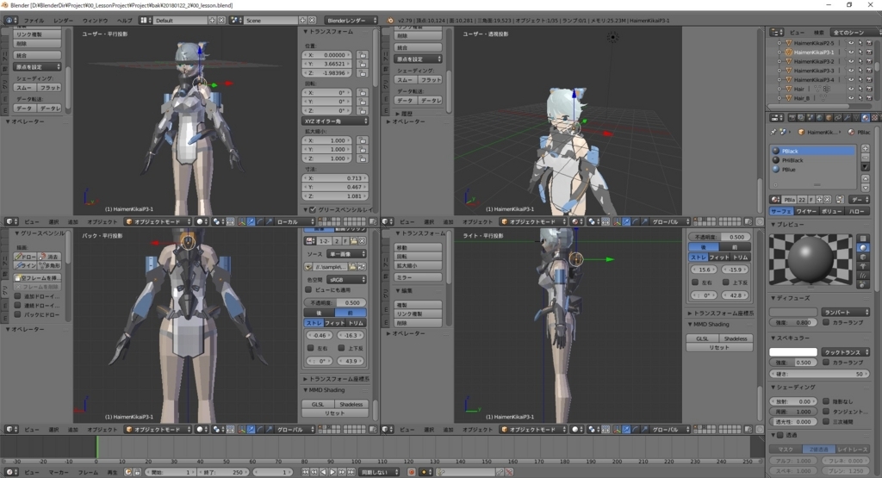Viewport: 882px width, 478px height.
Task: Click the ドロー grease pencil draw button
Action: [25, 257]
